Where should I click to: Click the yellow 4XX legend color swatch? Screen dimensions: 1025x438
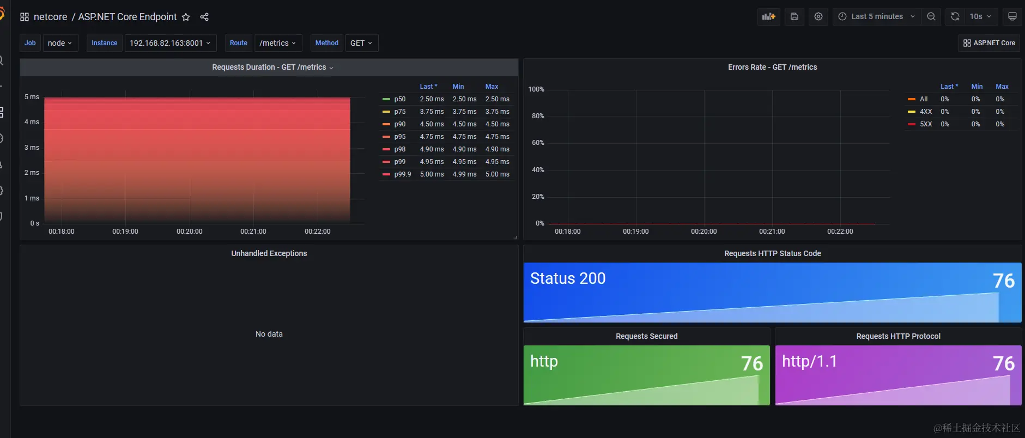point(912,112)
